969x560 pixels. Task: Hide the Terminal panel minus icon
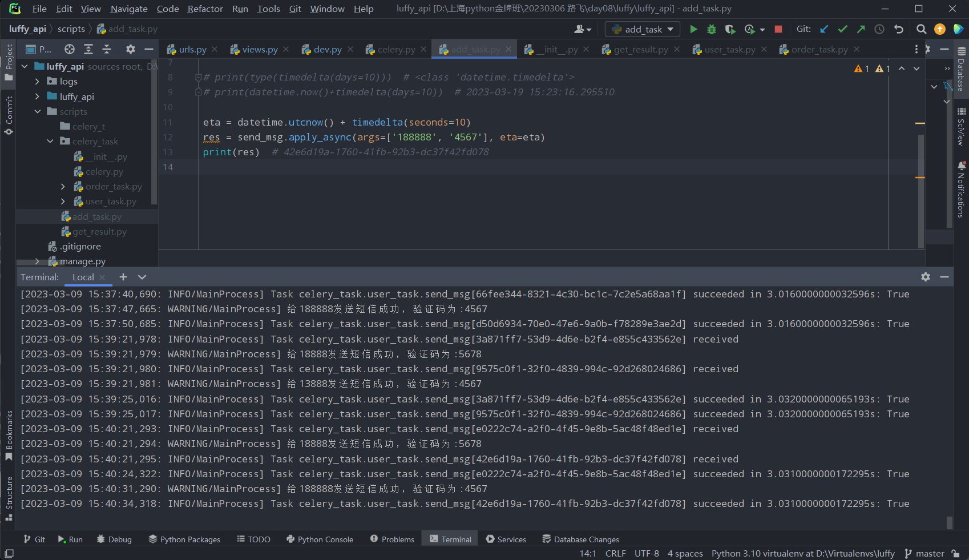point(944,277)
